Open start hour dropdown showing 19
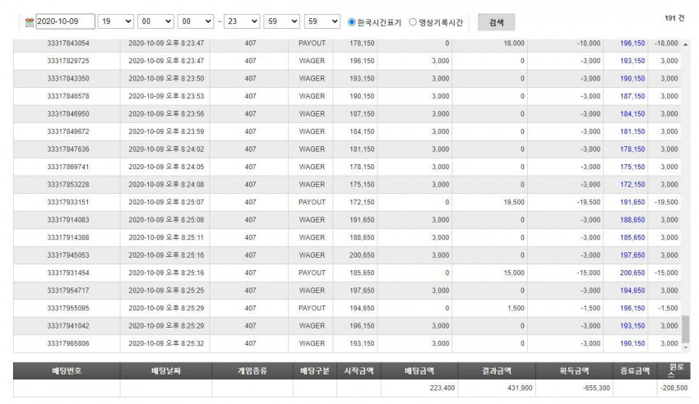 tap(115, 21)
